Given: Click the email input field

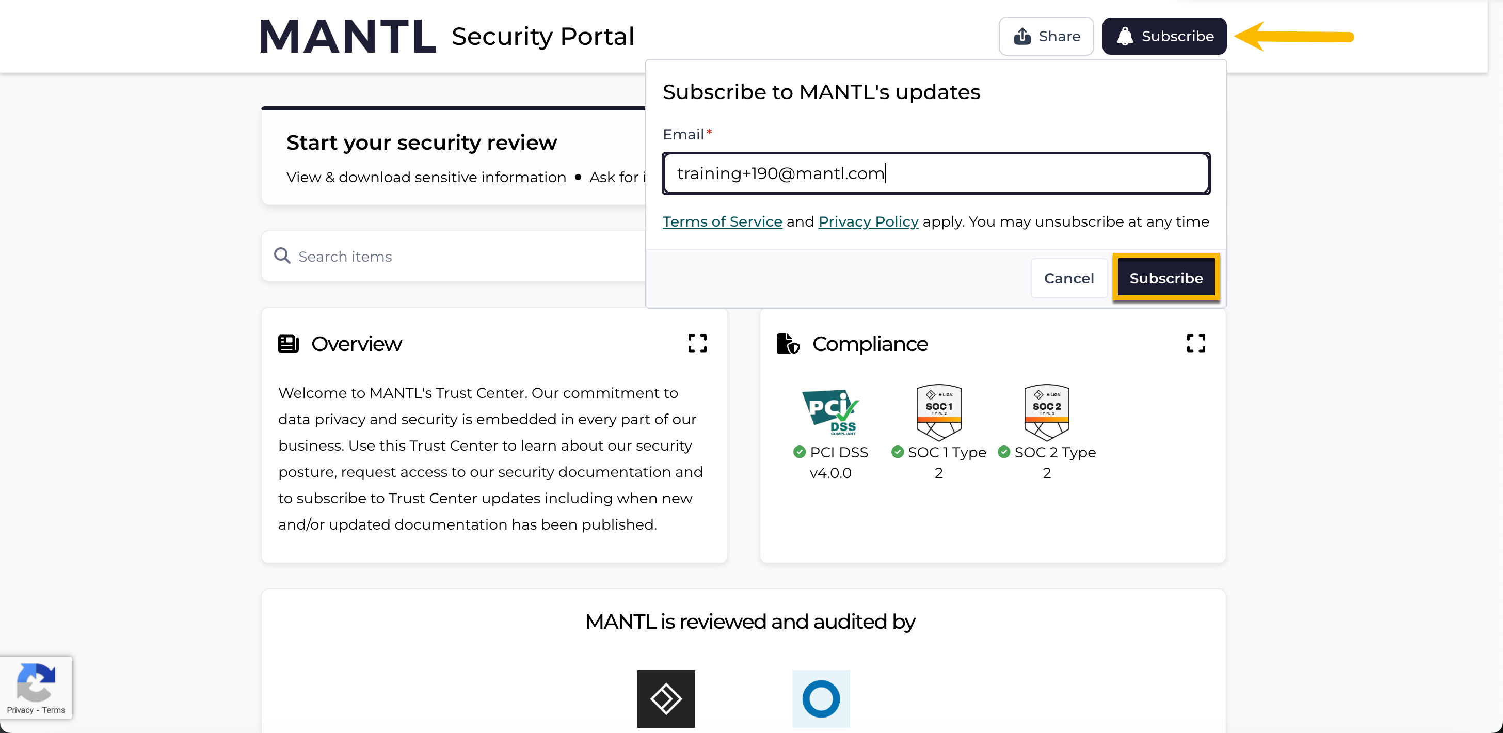Looking at the screenshot, I should (x=936, y=173).
